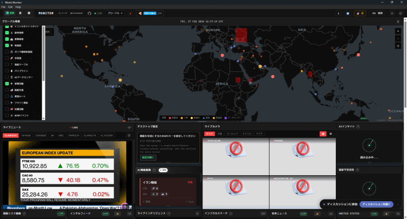Mute the live news audio
407x219 pixels.
(129, 127)
